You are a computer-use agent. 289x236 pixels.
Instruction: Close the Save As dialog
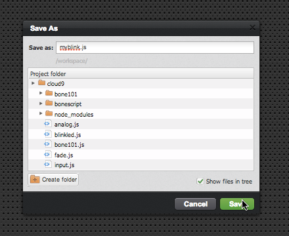pyautogui.click(x=252, y=28)
